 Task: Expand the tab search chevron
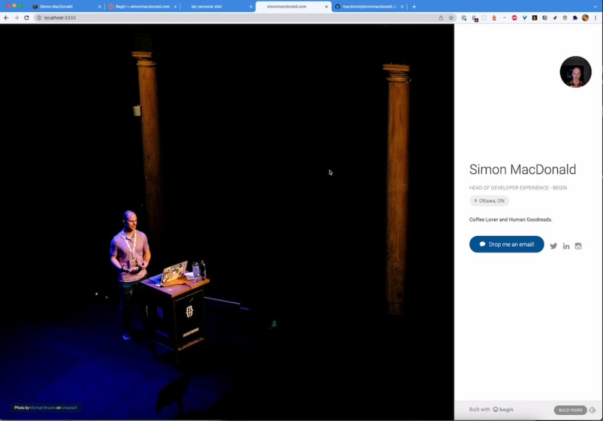coord(595,7)
